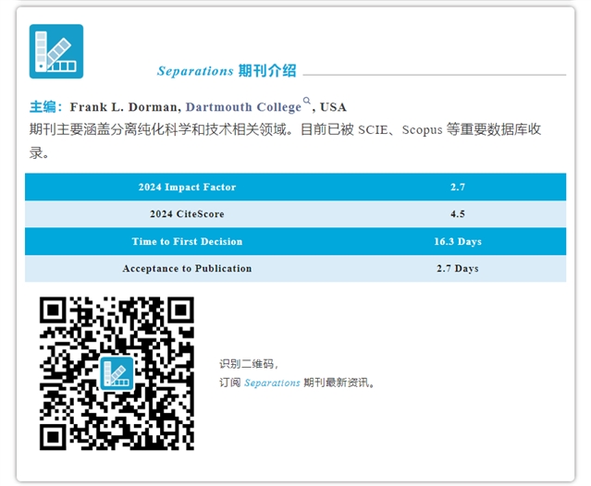
Task: Click the blue Separations link beside QR code
Action: 272,383
